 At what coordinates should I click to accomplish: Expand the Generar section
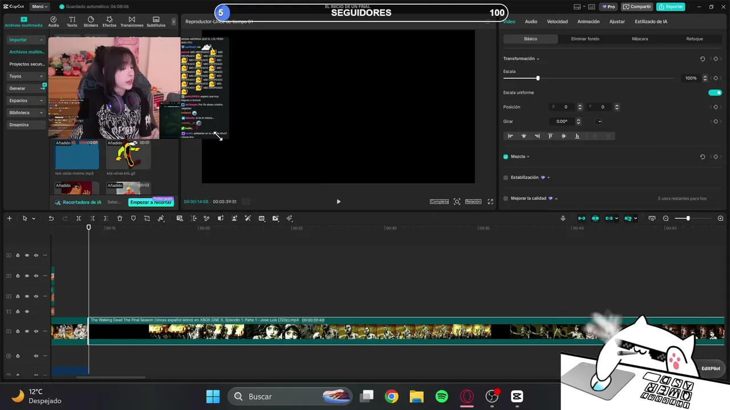tap(26, 88)
